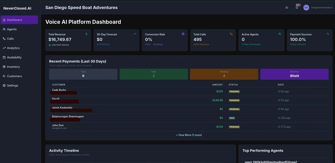Open the Settings gear icon
This screenshot has width=335, height=163.
(x=4, y=85)
